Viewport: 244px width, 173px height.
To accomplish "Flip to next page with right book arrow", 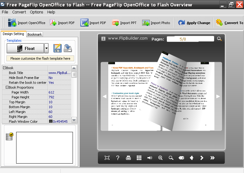I will [x=218, y=96].
